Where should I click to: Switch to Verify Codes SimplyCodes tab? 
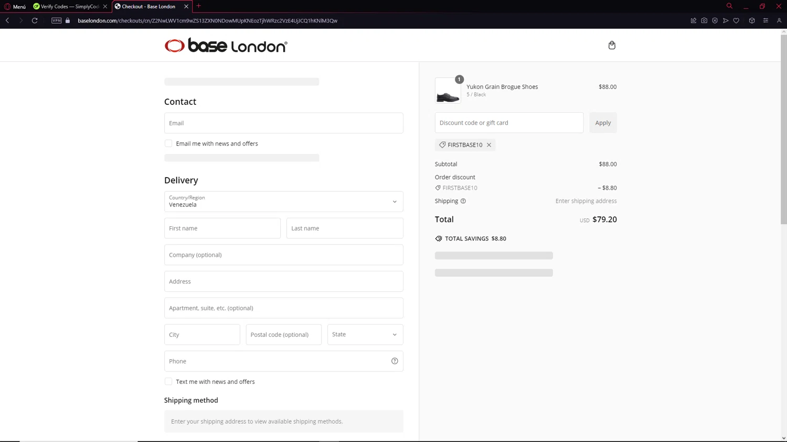[70, 6]
